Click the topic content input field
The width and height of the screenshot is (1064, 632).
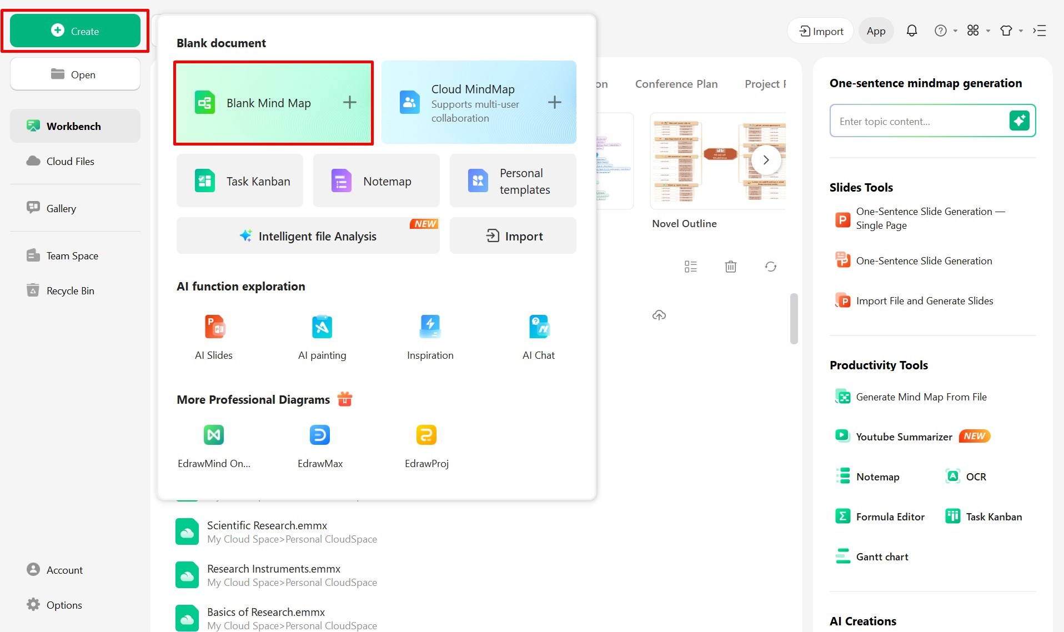click(919, 121)
